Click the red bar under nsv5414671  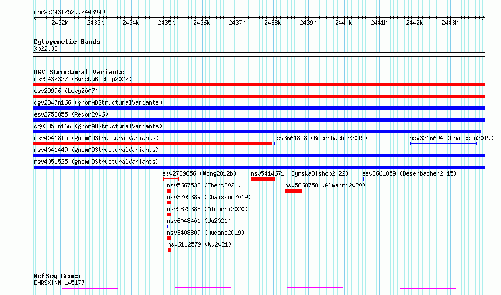(x=263, y=179)
